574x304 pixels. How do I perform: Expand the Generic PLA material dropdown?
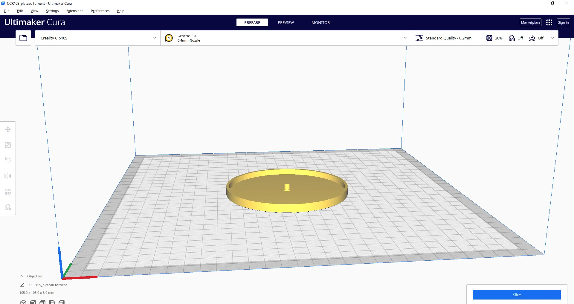click(405, 38)
